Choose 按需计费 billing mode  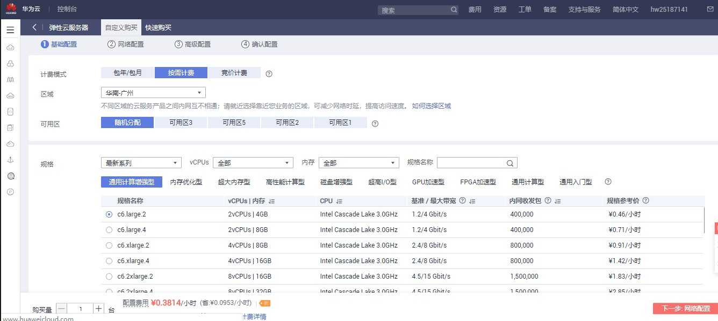tap(181, 73)
